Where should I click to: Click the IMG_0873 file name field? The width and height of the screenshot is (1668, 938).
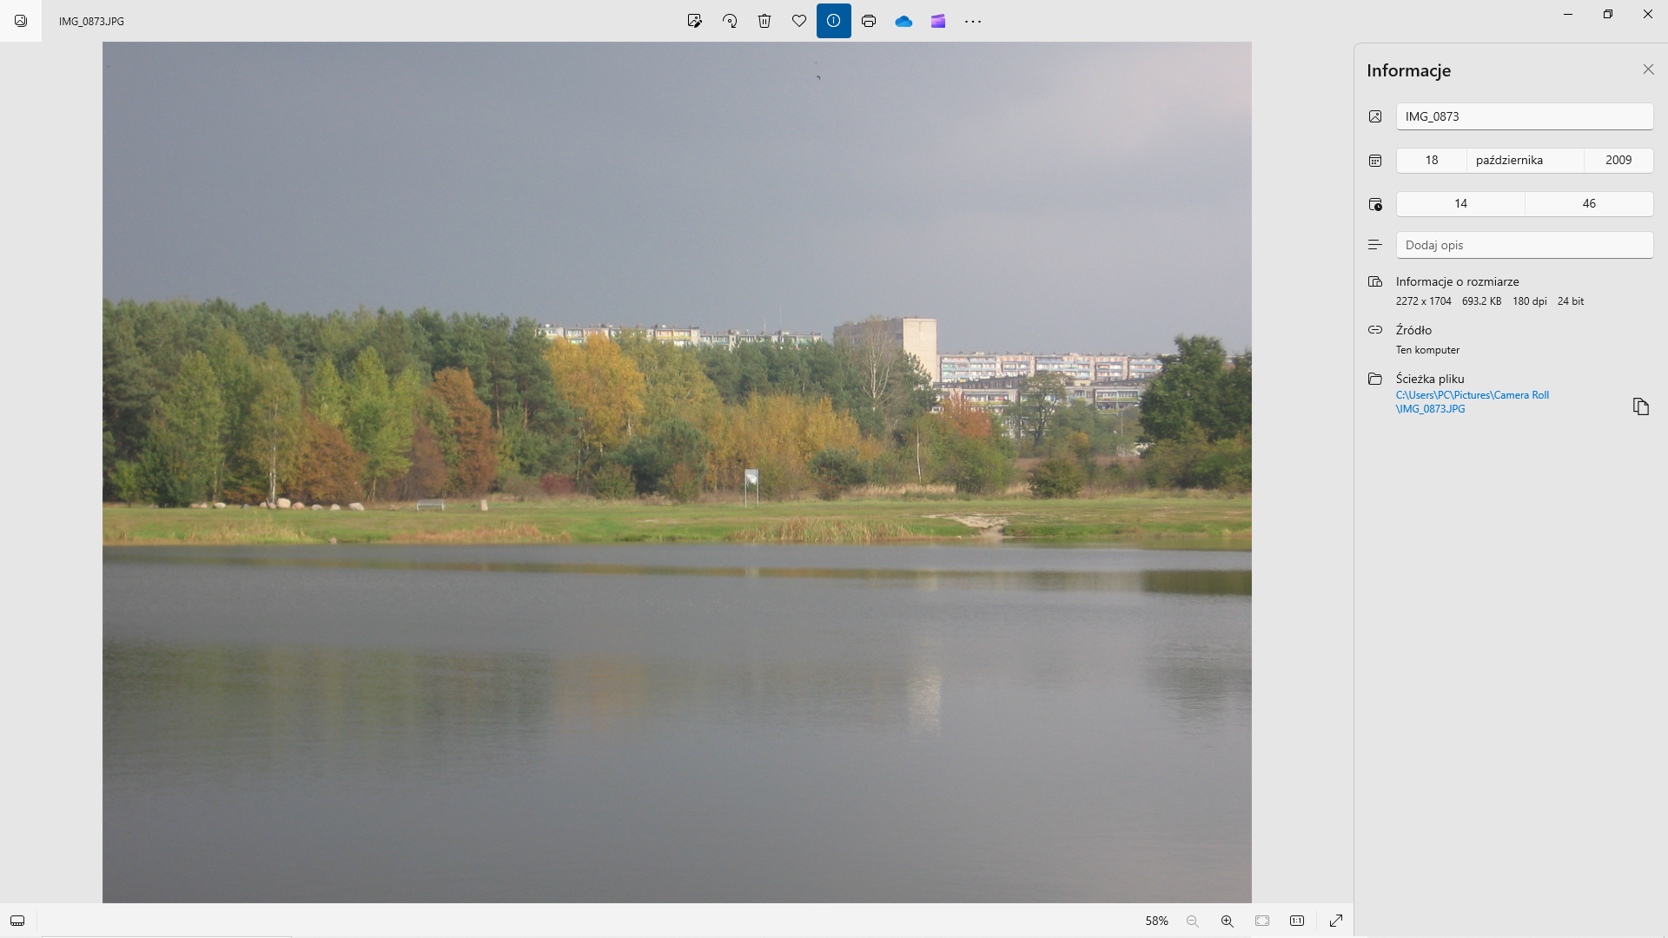(x=1524, y=116)
